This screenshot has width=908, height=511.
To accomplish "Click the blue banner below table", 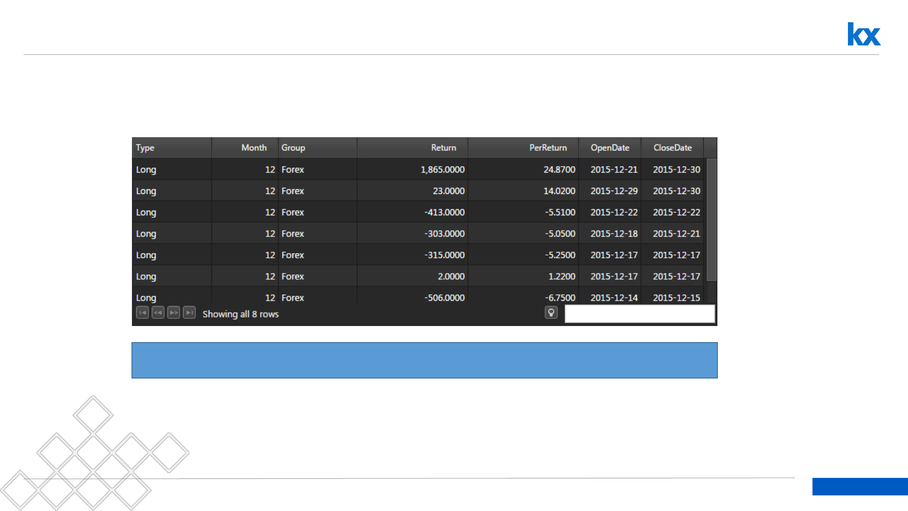I will coord(424,360).
